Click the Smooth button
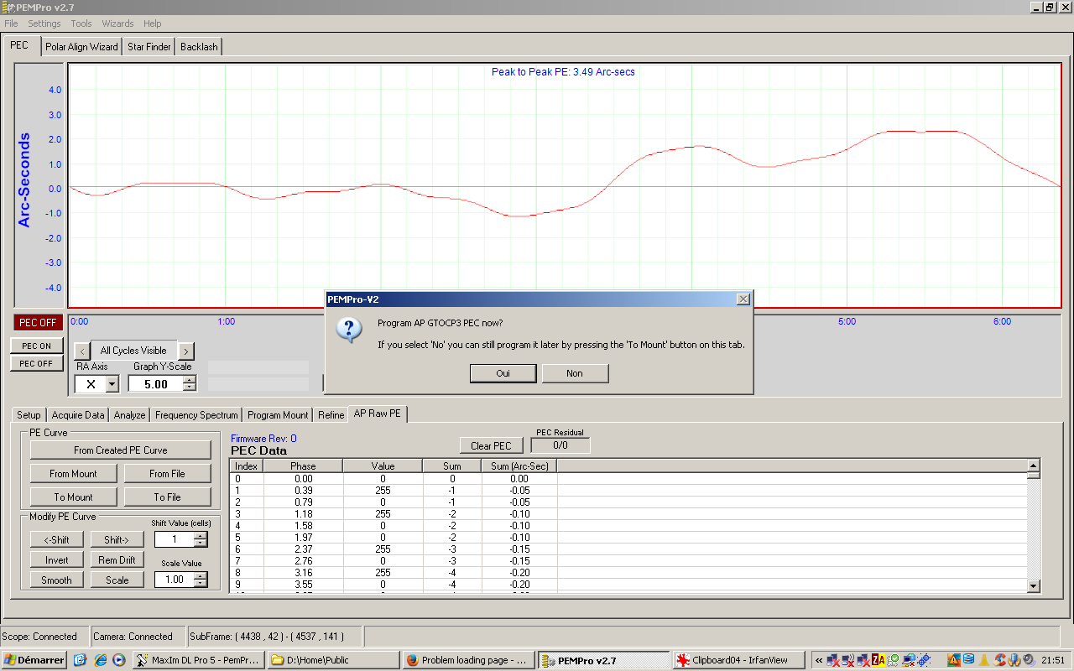 [x=56, y=580]
